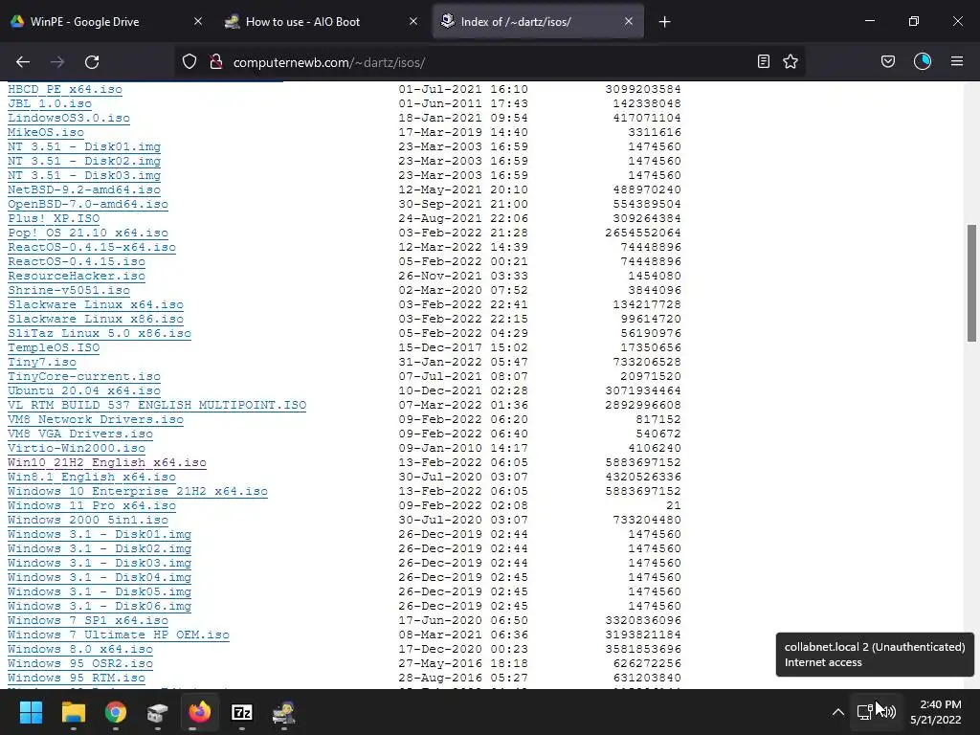Switch to How to use - AIO Boot tab
Image resolution: width=980 pixels, height=735 pixels.
(322, 21)
